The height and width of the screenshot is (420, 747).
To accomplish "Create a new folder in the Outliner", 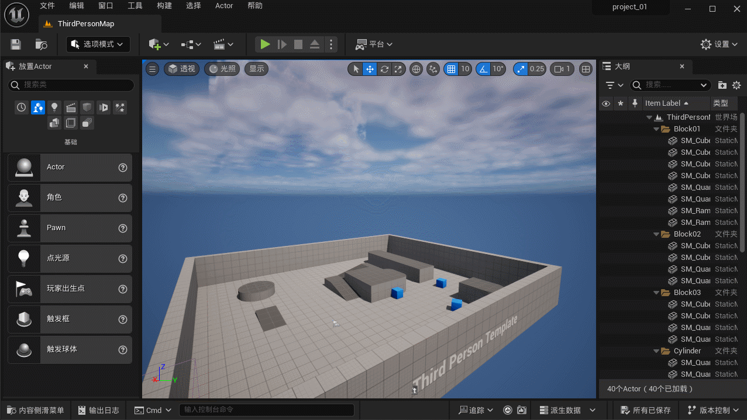I will [722, 85].
